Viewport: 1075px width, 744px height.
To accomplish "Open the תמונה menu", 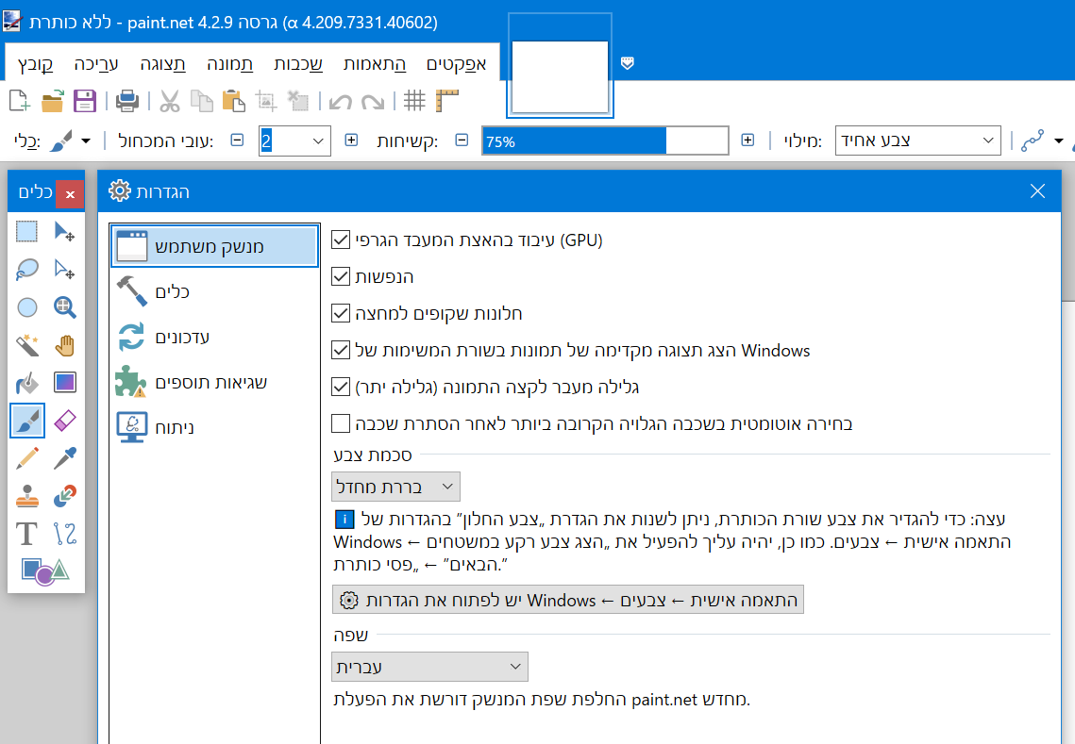I will point(229,64).
